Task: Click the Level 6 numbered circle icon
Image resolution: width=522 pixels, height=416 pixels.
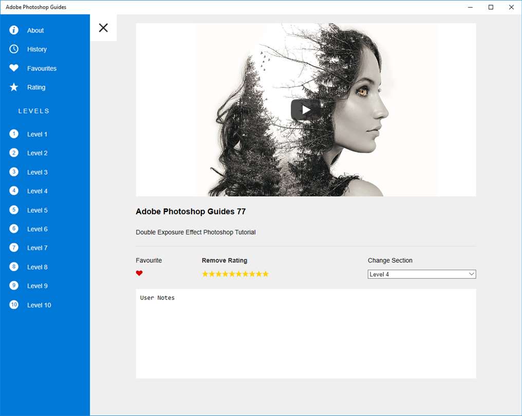Action: [x=14, y=229]
